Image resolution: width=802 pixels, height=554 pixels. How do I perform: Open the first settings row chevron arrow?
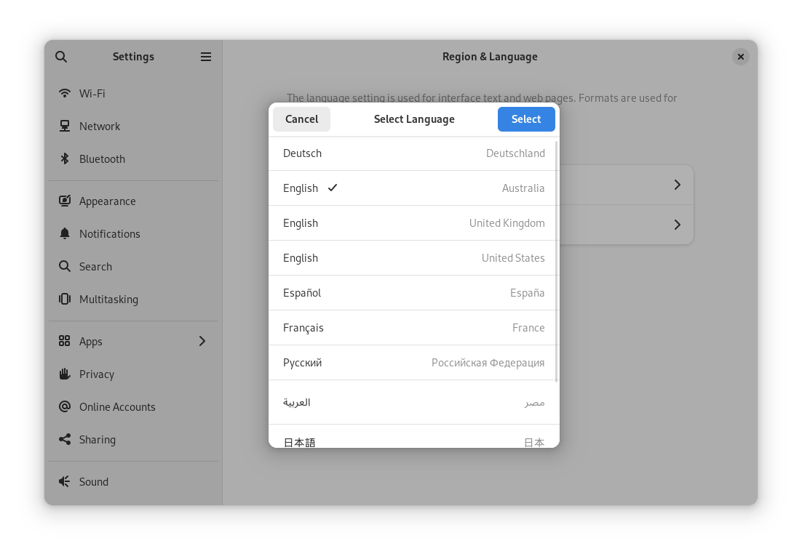[x=677, y=185]
